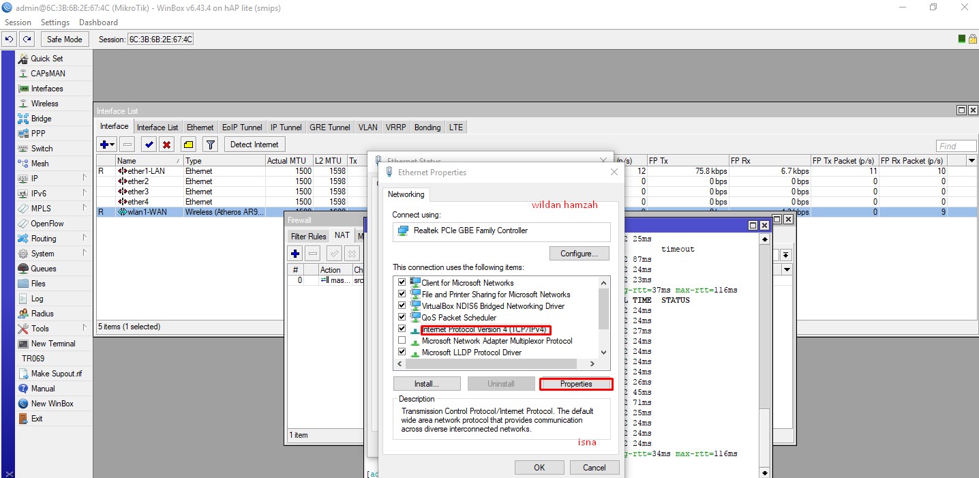Open the Settings menu
Image resolution: width=979 pixels, height=478 pixels.
pyautogui.click(x=55, y=23)
